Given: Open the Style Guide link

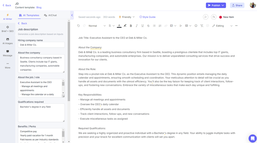Looking at the screenshot, I should point(147,17).
